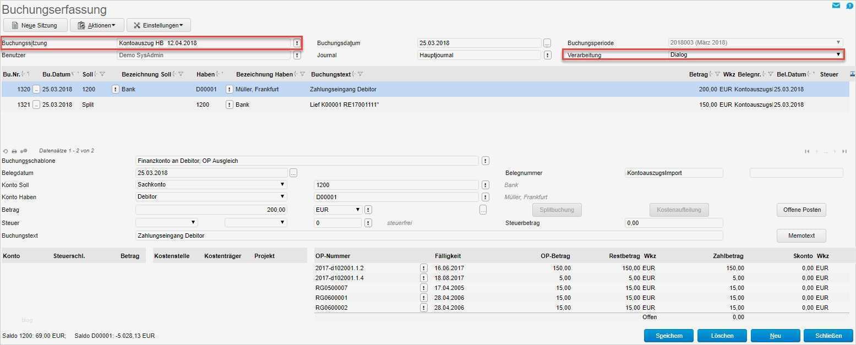Viewport: 856px width, 345px height.
Task: Expand Konto Soll type dropdown Sachkonto
Action: 282,185
